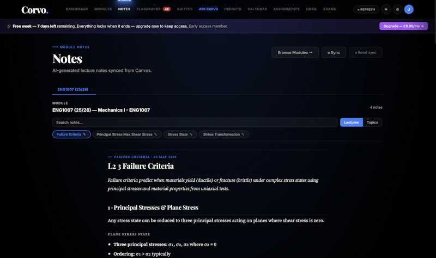The image size is (436, 258).
Task: Open Flashcards section
Action: tap(148, 9)
